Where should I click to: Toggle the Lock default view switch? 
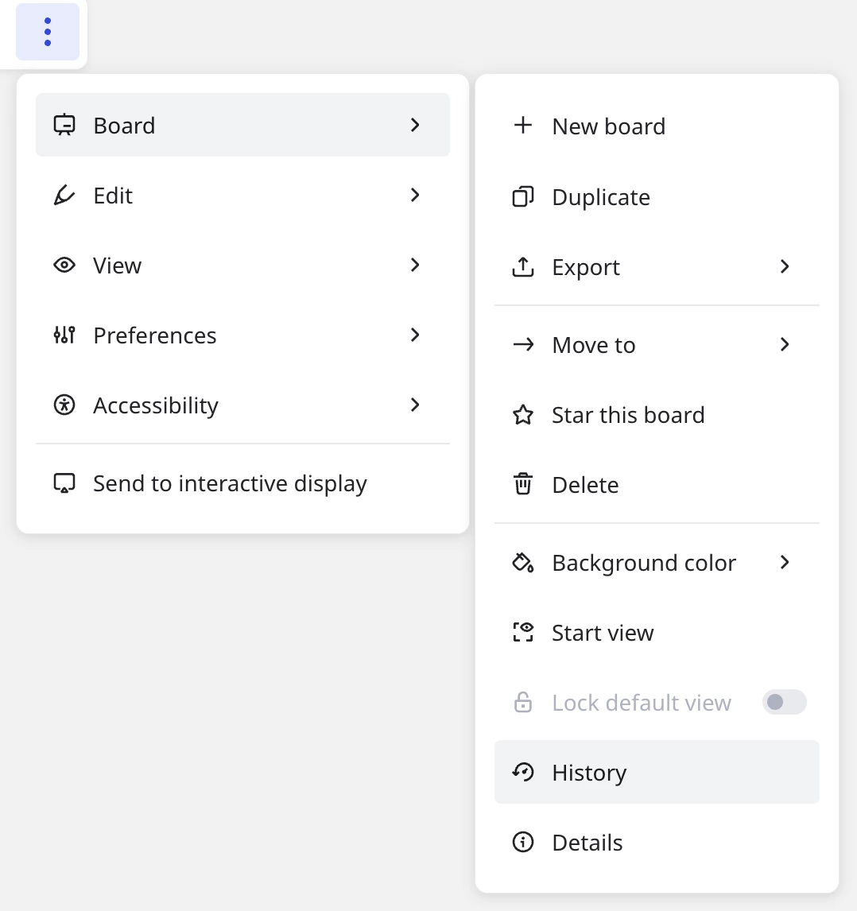[x=784, y=702]
